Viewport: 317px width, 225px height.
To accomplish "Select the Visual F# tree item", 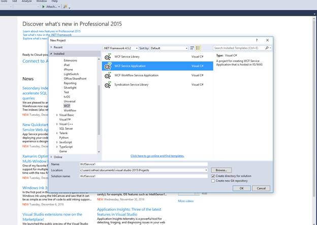I will 65,120.
